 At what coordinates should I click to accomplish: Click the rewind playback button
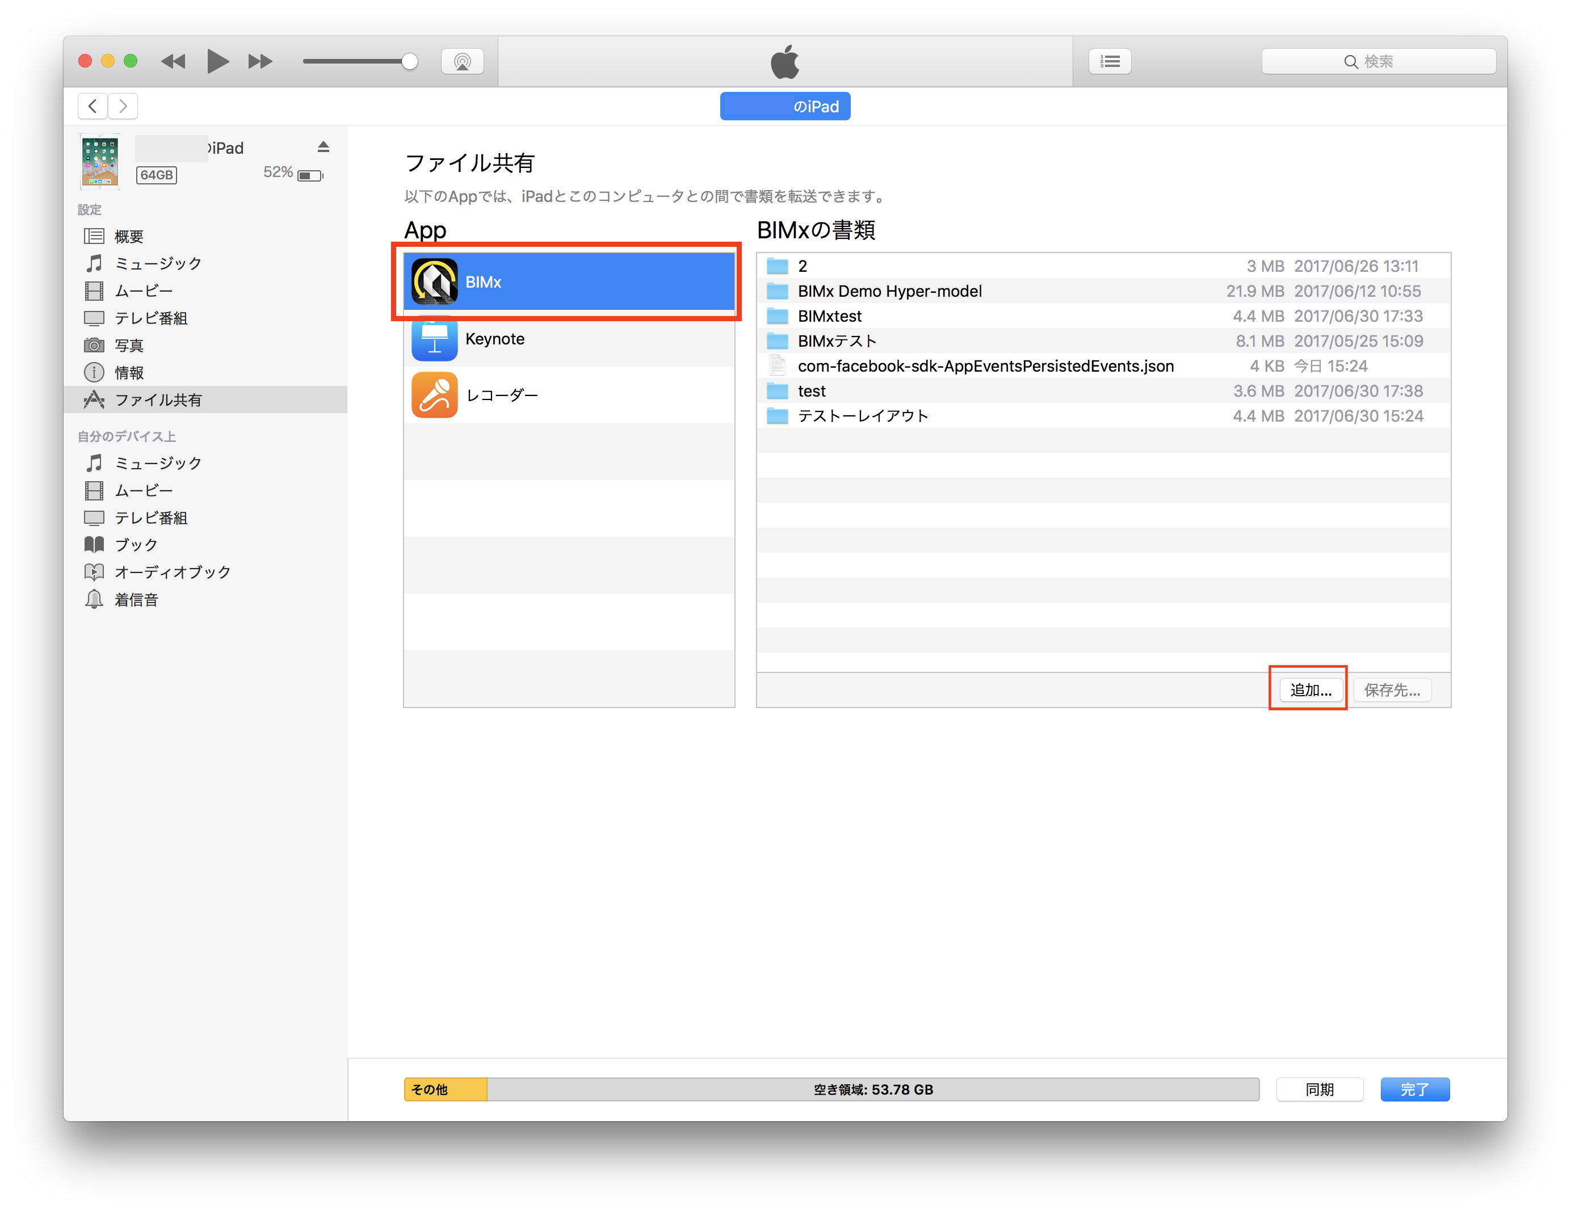(173, 61)
